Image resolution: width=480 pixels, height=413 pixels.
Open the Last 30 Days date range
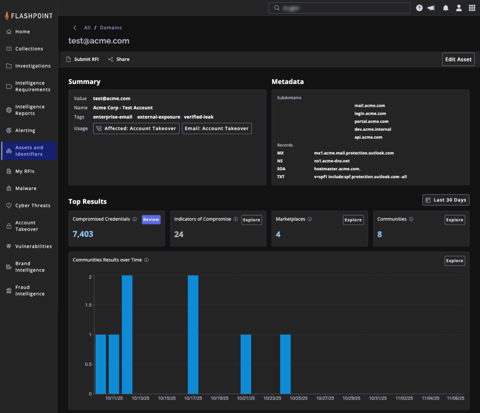445,200
